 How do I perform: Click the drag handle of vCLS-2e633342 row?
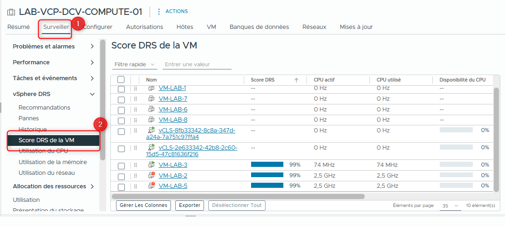point(135,148)
